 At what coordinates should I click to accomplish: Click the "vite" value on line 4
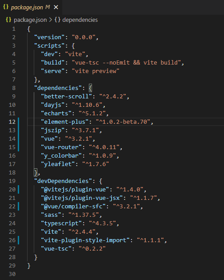[75, 54]
